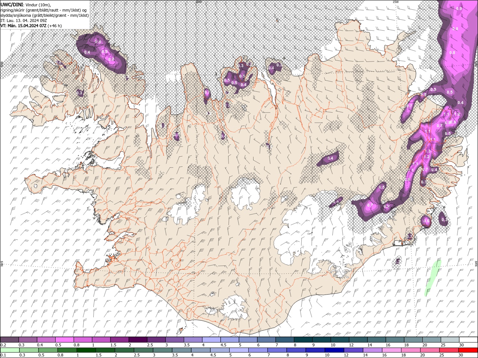Click the pale green rain swatch between 0.1 and 0.3
478x358 pixels.
(x=10, y=350)
